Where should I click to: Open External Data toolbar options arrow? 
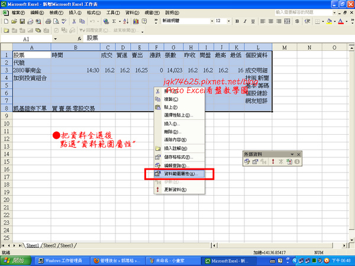[292, 154]
